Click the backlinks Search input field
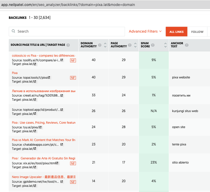Screen dimensions: 210x192 point(70,31)
